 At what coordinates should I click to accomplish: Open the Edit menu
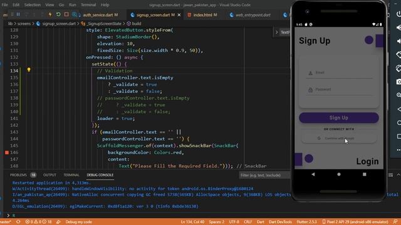click(x=16, y=5)
